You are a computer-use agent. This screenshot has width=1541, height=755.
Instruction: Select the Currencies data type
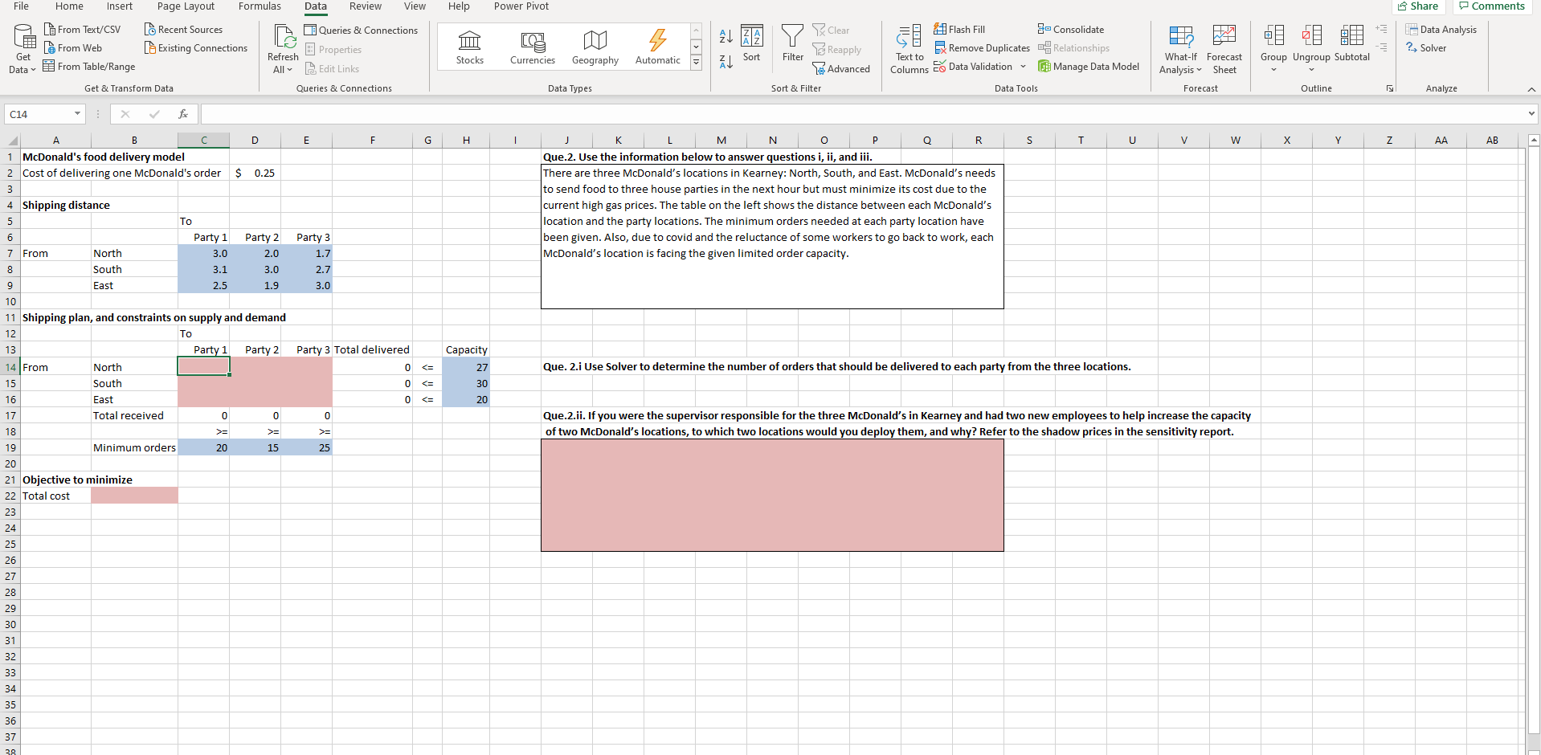[x=532, y=47]
